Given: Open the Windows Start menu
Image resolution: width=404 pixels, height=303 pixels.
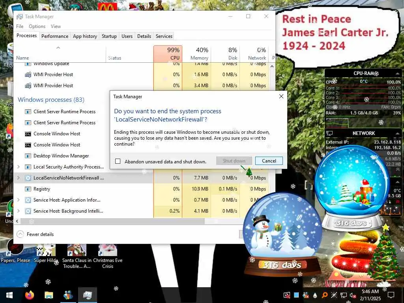Looking at the screenshot, I should pos(9,295).
